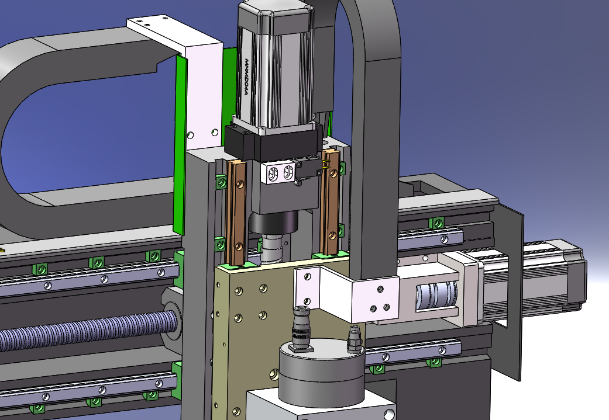Select the small cable gland on the cylinder top

point(354,339)
